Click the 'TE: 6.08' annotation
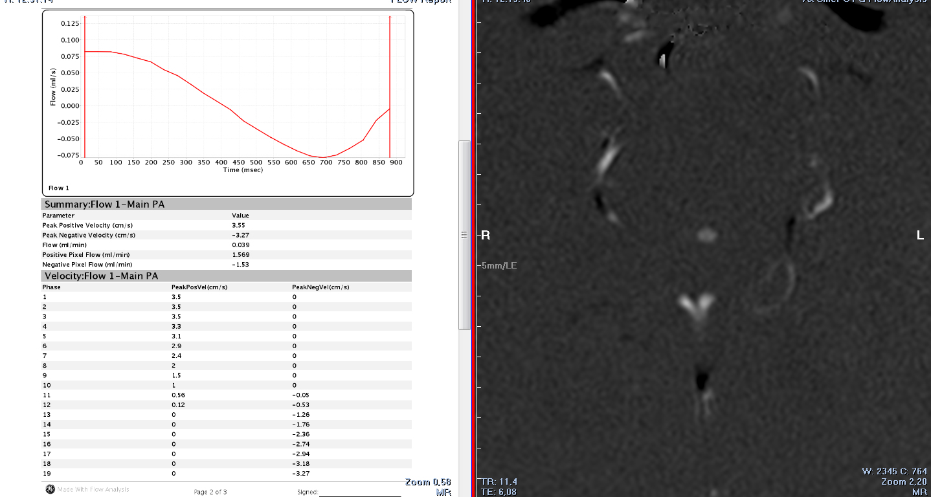This screenshot has height=497, width=931. click(498, 492)
